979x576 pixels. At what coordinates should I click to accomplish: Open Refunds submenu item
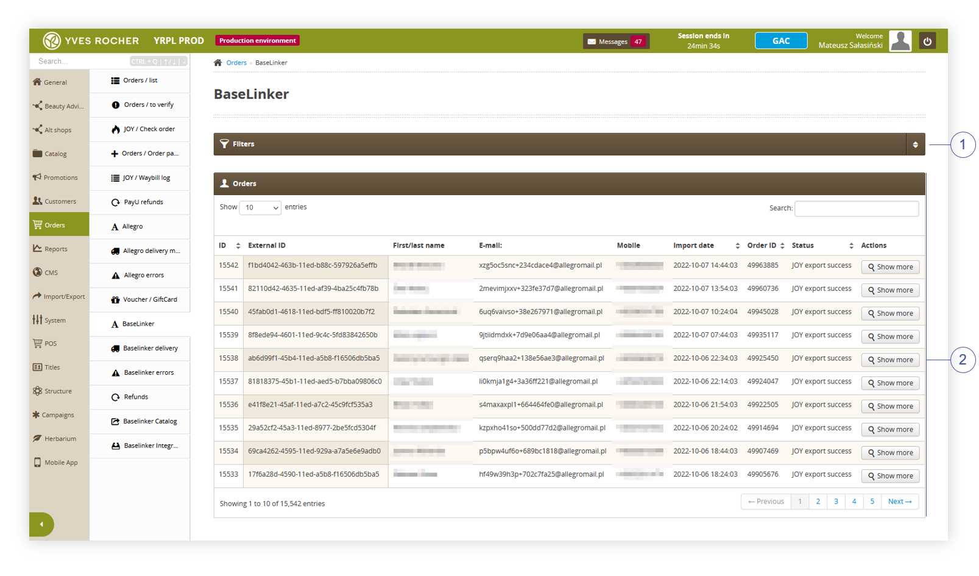(x=140, y=397)
